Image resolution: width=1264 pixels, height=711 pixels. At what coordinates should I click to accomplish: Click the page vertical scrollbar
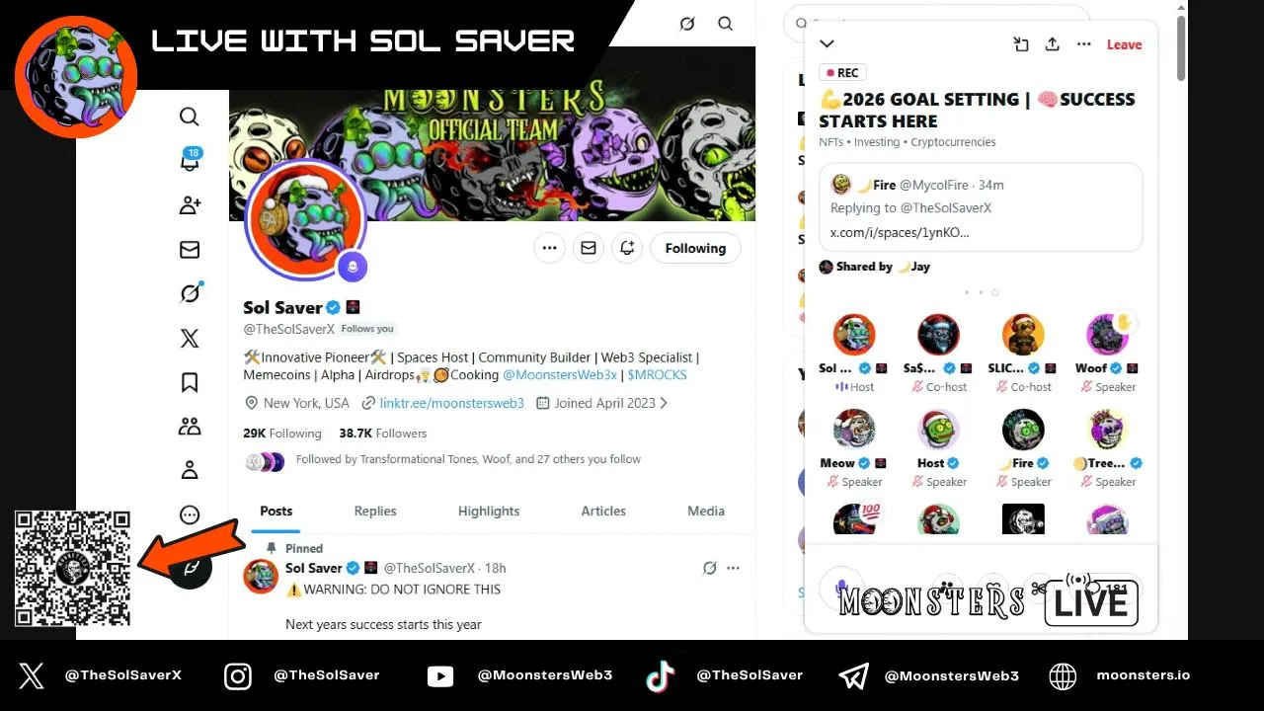tap(1181, 44)
